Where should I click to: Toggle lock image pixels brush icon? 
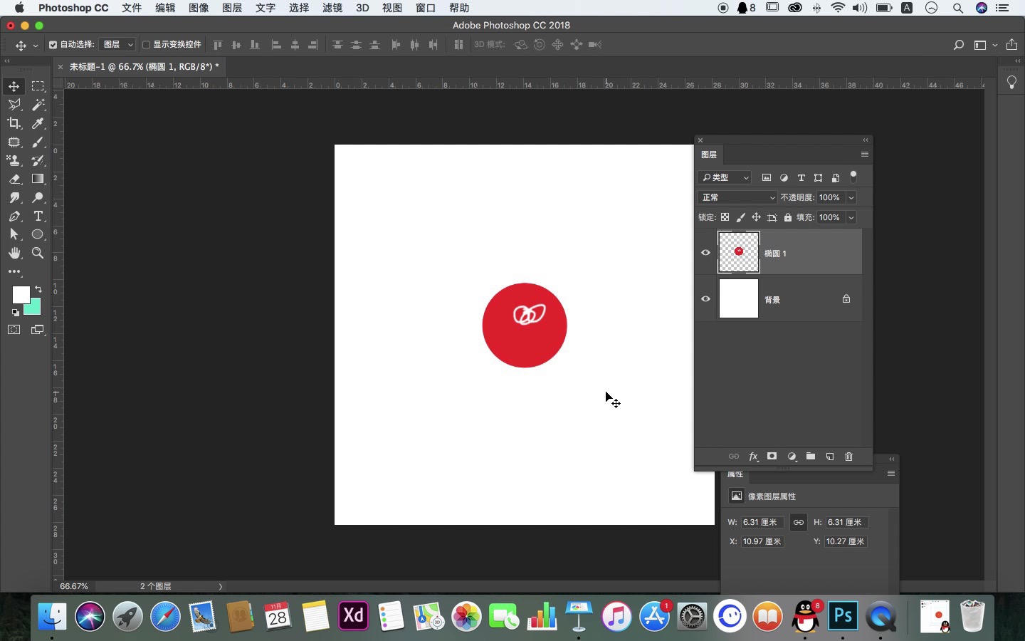pyautogui.click(x=740, y=217)
